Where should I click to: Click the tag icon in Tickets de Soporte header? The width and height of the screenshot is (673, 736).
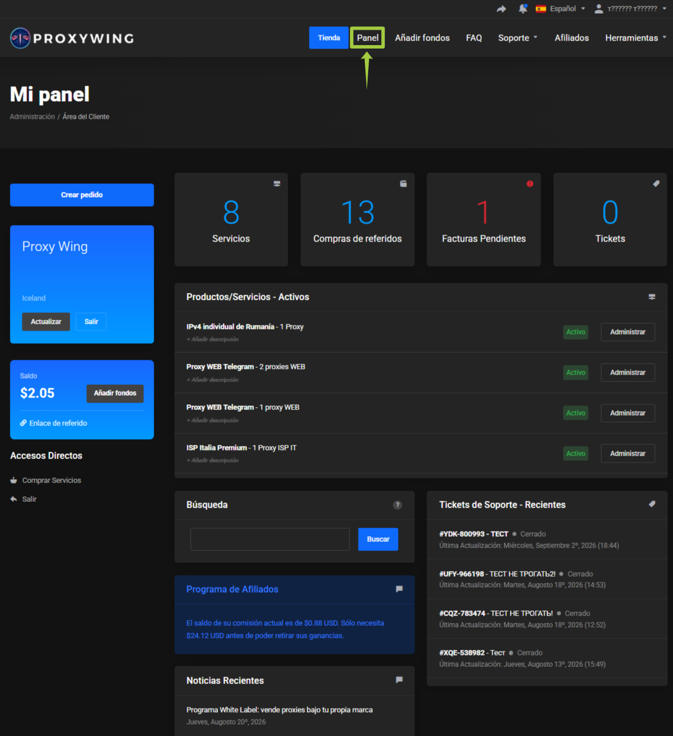pyautogui.click(x=652, y=504)
